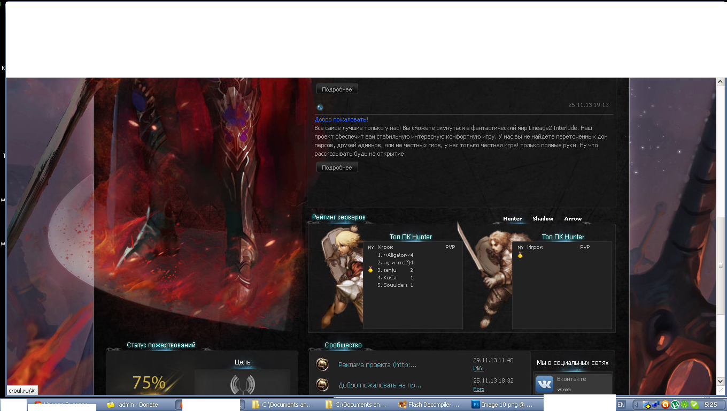Expand hidden system tray icons
This screenshot has width=727, height=411.
coord(636,405)
